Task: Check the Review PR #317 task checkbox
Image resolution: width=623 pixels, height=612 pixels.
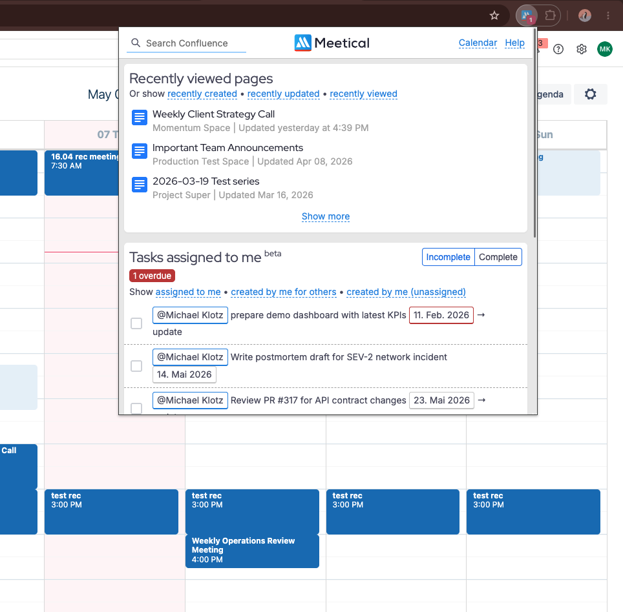Action: tap(136, 409)
